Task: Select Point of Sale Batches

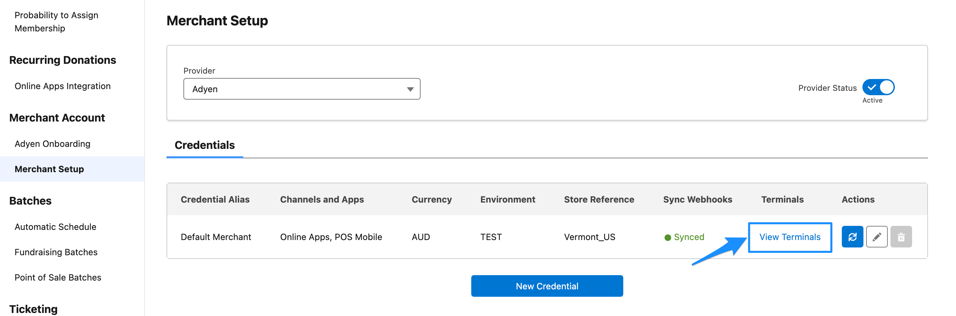Action: [58, 277]
